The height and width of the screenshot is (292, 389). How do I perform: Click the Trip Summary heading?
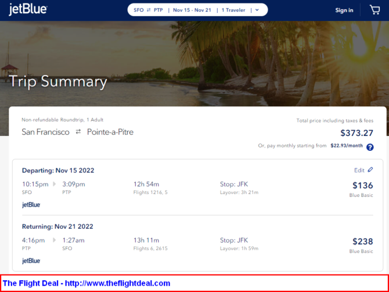[58, 81]
